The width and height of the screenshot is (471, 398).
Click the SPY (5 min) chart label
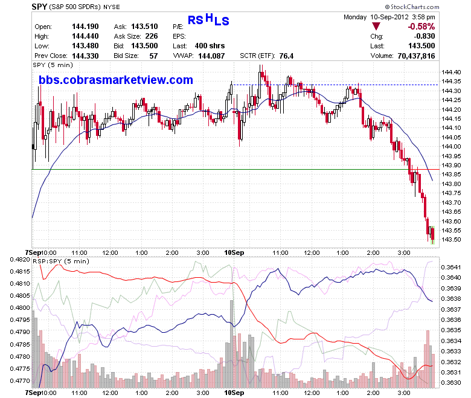coord(53,65)
